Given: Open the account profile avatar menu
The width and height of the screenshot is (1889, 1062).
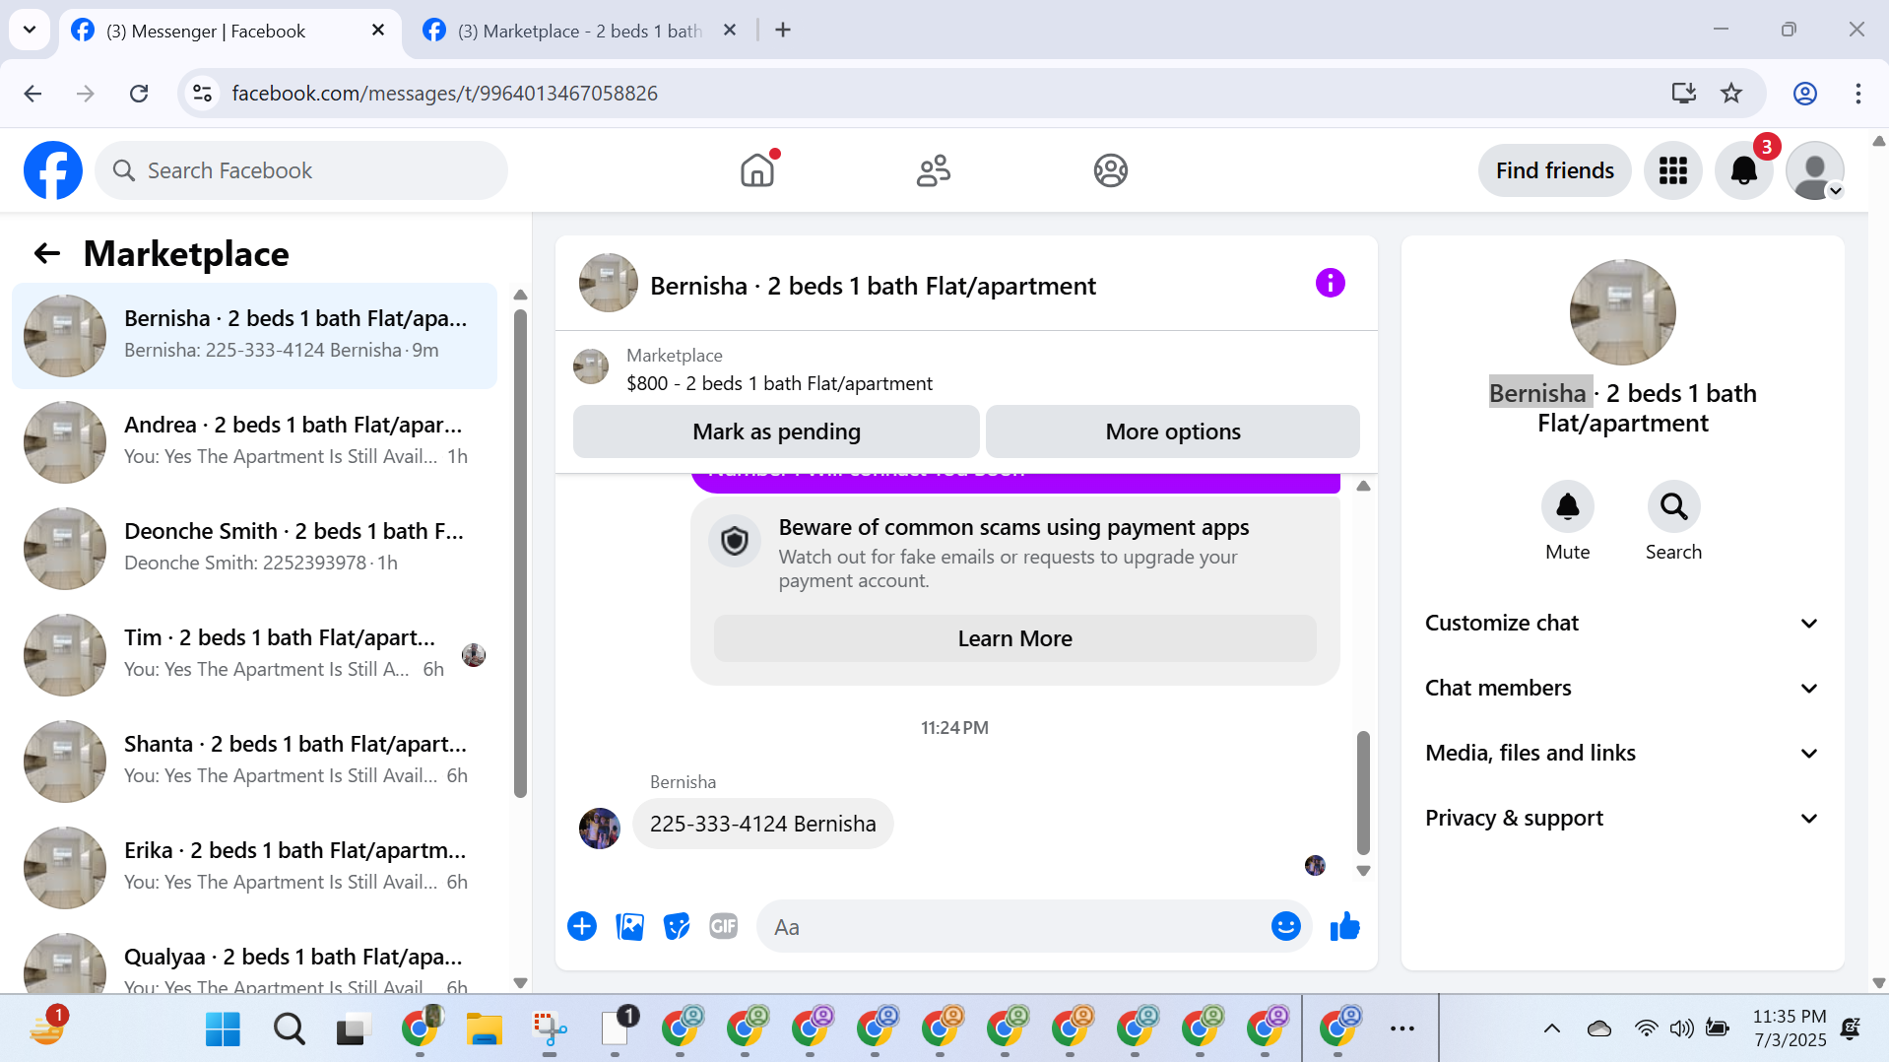Looking at the screenshot, I should 1814,170.
